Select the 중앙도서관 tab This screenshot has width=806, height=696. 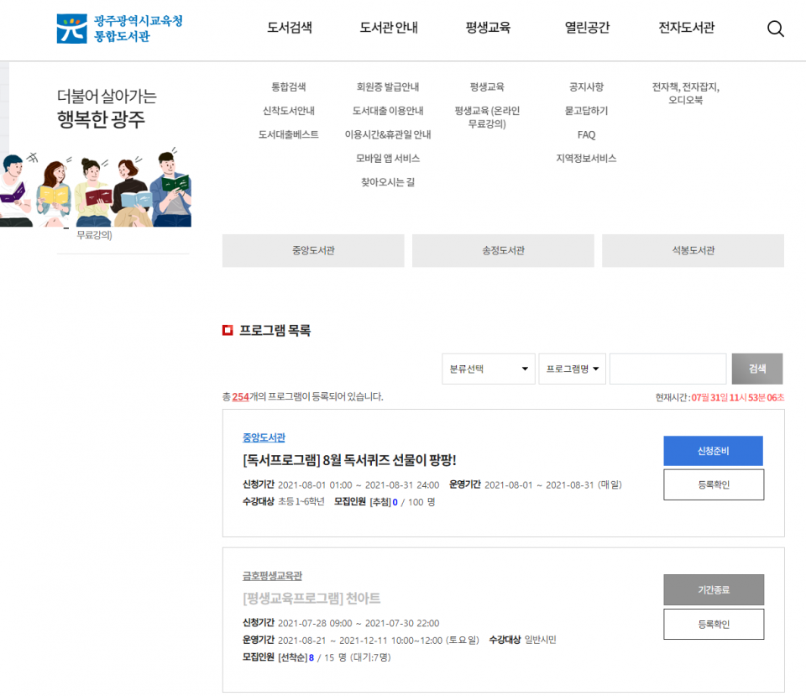tap(313, 251)
